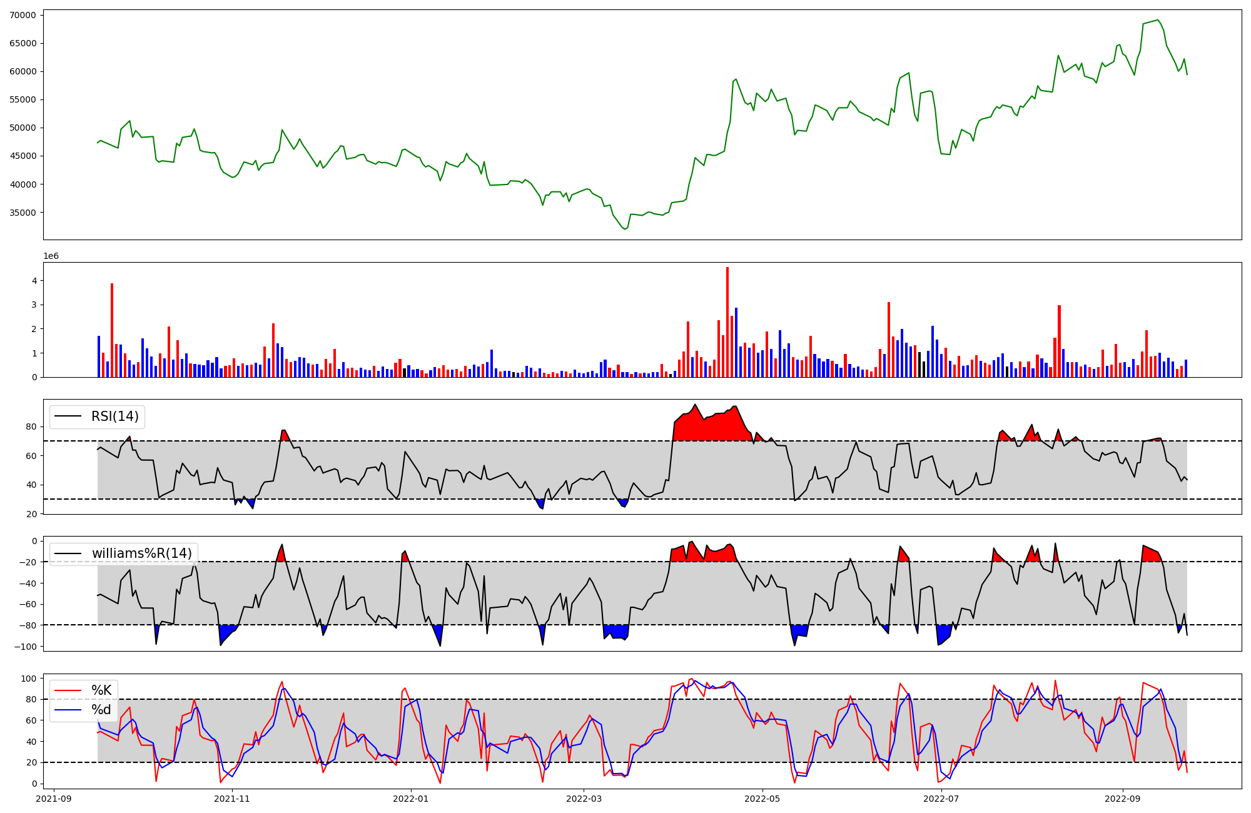Click the 2022-09 x-axis date label

pyautogui.click(x=1123, y=799)
